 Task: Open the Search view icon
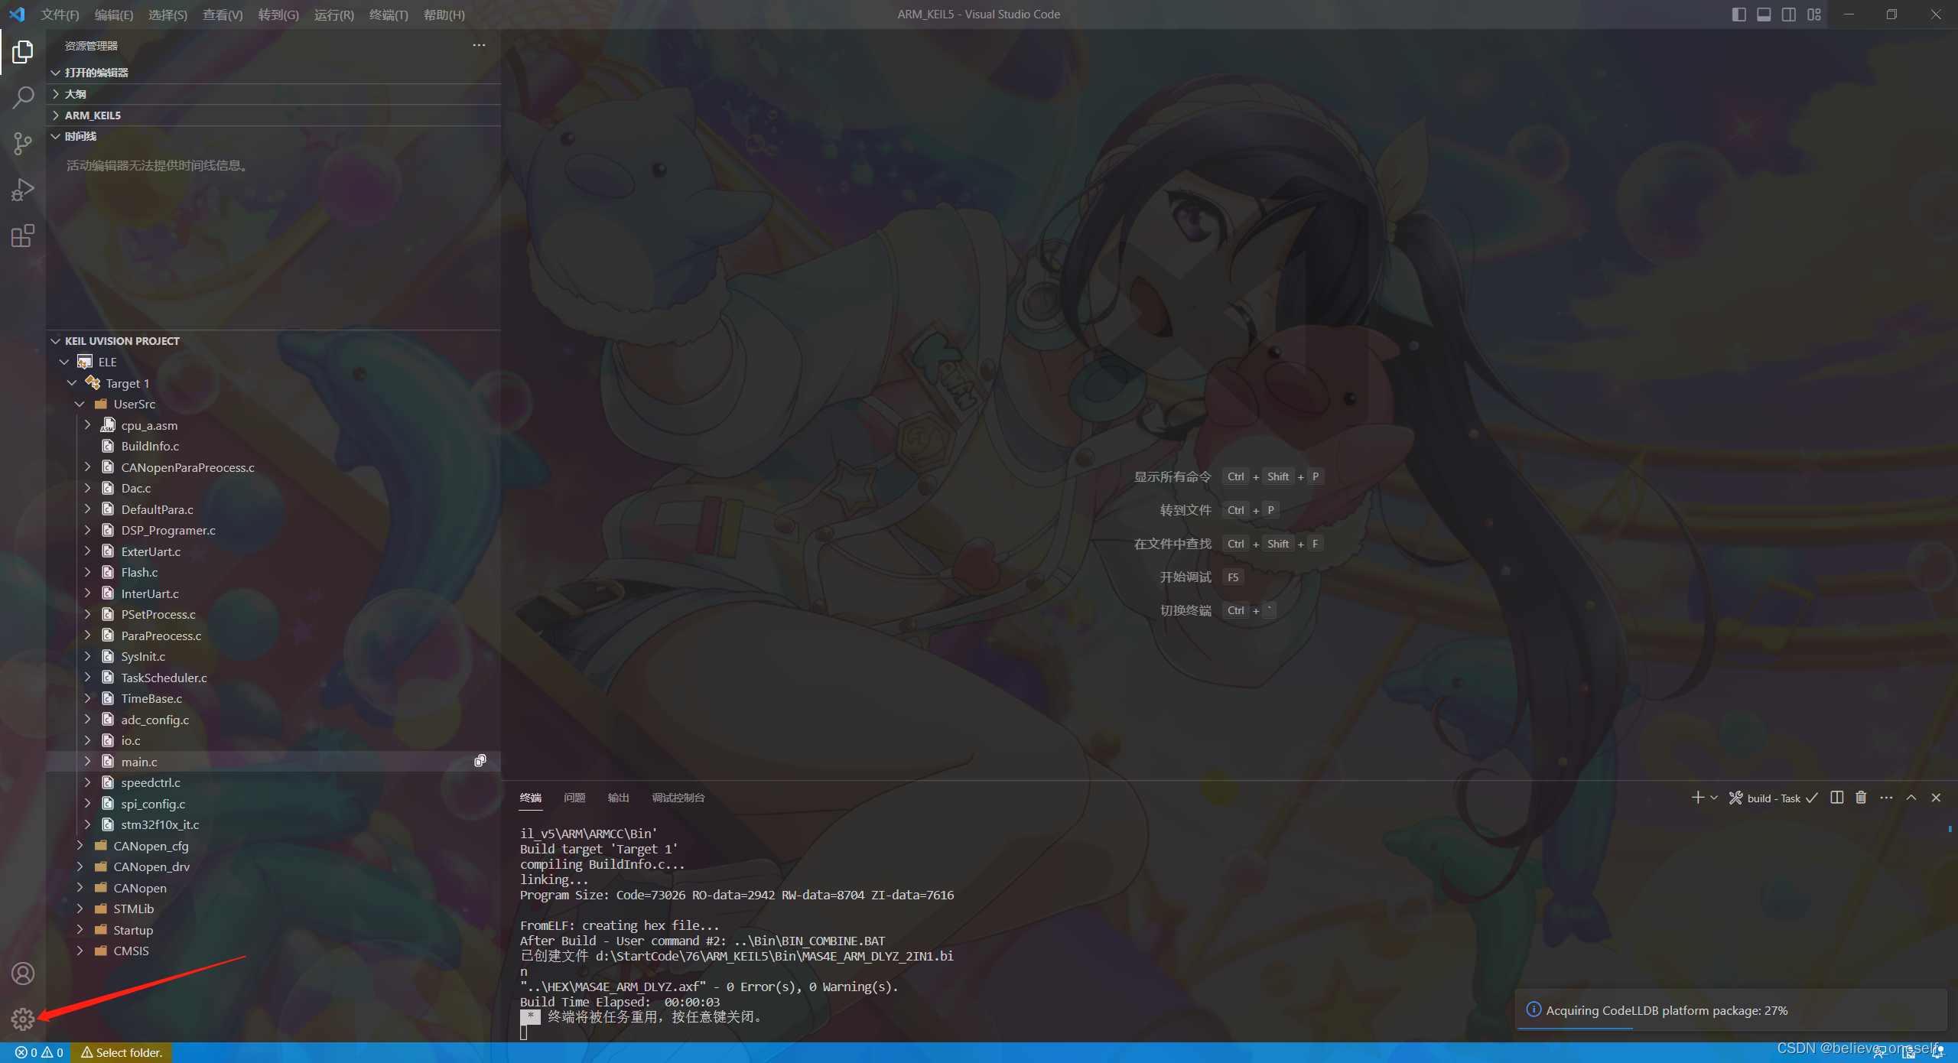[x=23, y=98]
